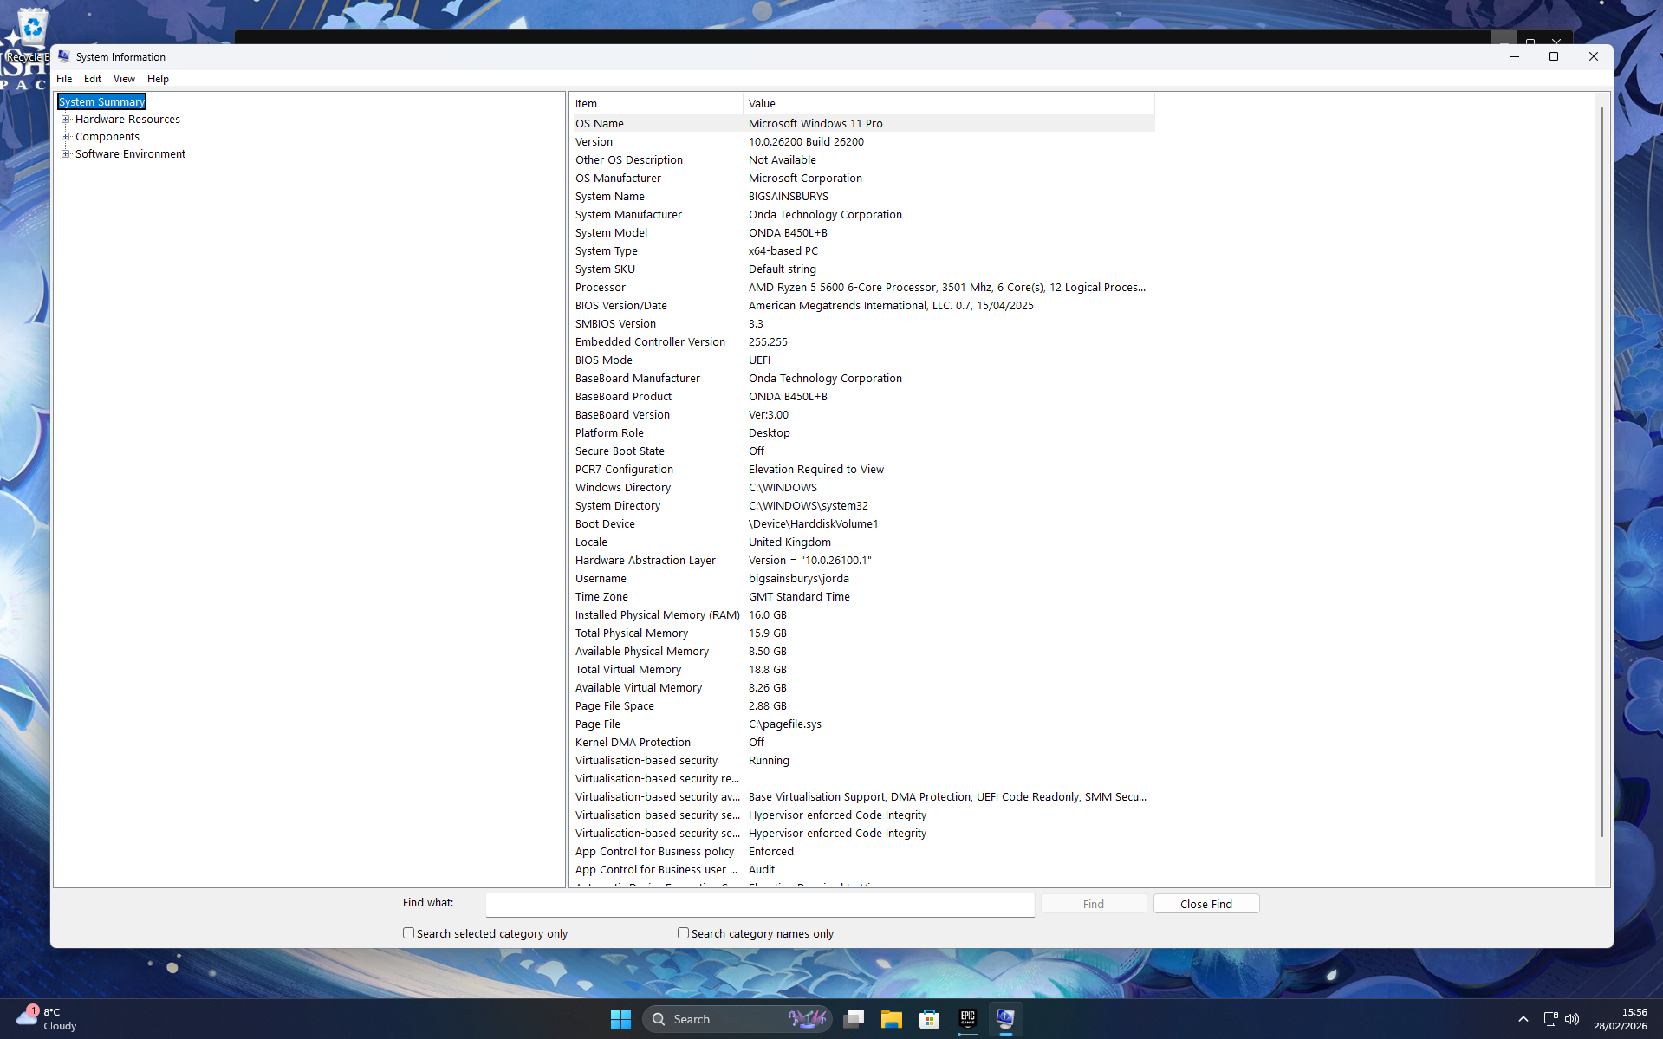The height and width of the screenshot is (1039, 1663).
Task: Select the Time Zone row
Action: click(863, 597)
